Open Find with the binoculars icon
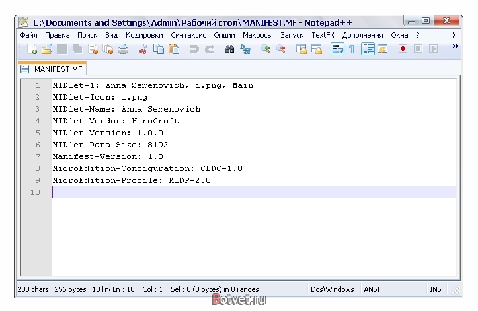 (229, 49)
